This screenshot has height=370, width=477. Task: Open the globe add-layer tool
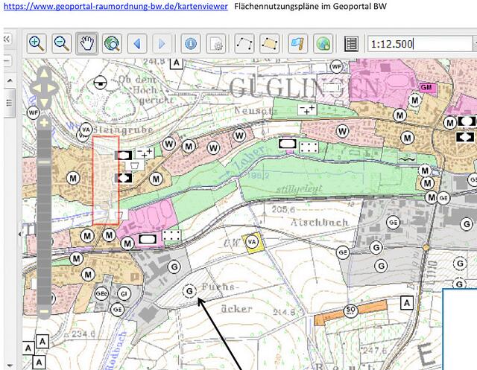(323, 43)
